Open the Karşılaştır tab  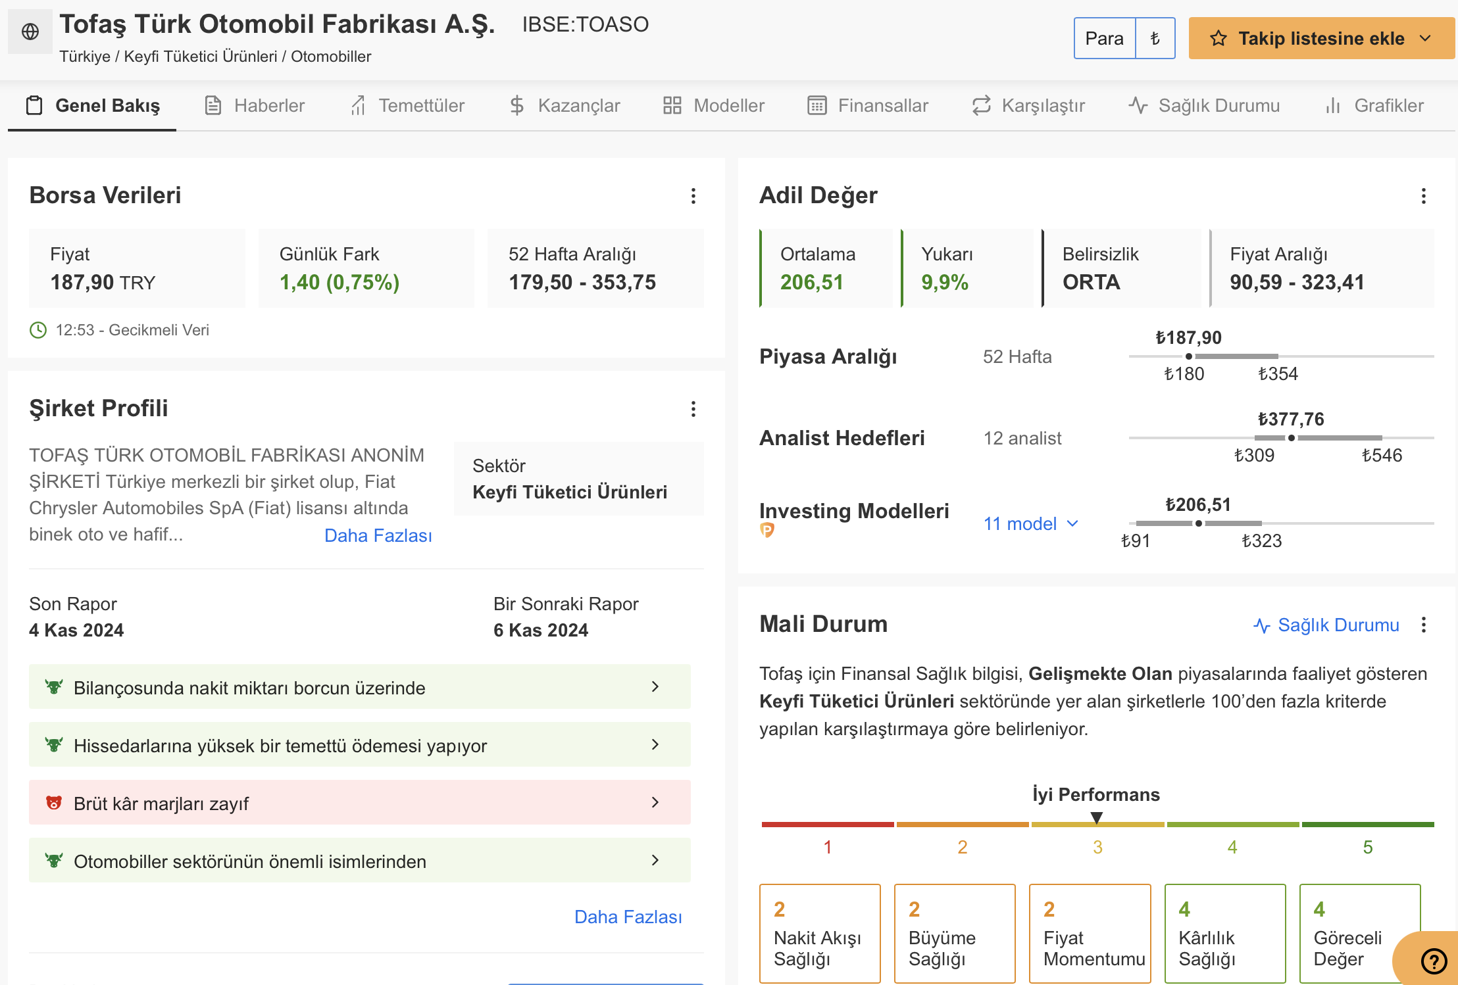pos(1028,105)
